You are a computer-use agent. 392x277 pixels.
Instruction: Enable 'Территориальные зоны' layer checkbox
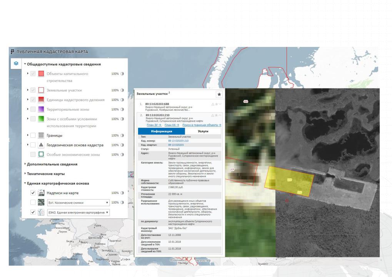[33, 109]
